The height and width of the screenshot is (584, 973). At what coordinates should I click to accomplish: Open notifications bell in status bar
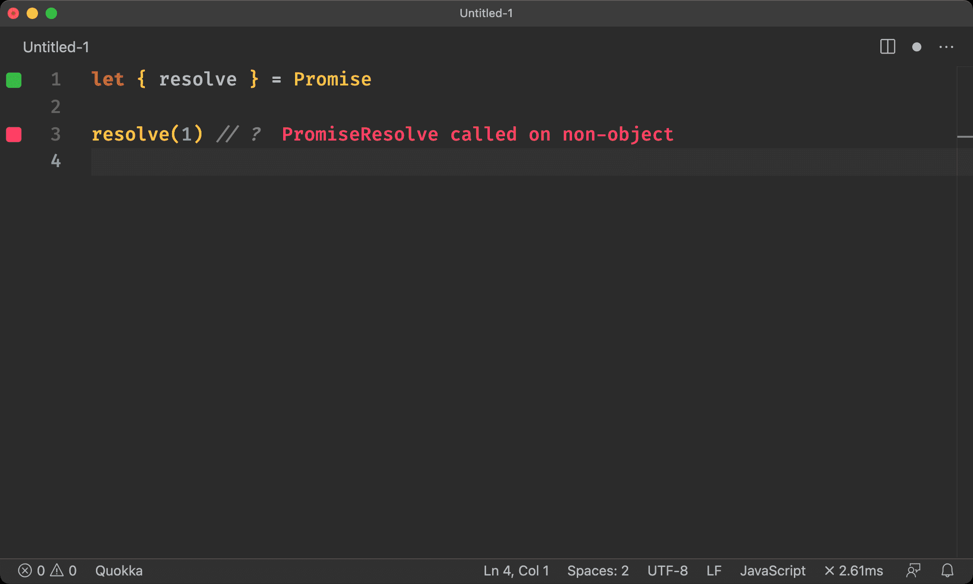(x=947, y=570)
